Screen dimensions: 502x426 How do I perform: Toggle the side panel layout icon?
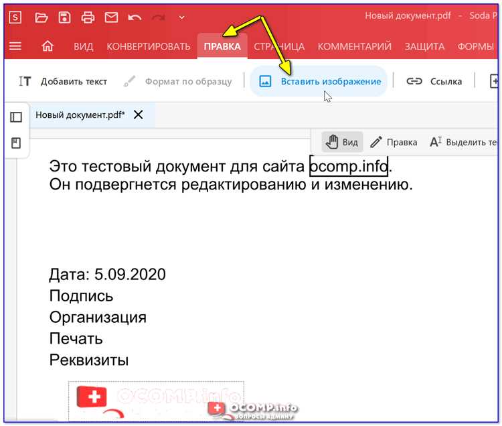coord(16,117)
